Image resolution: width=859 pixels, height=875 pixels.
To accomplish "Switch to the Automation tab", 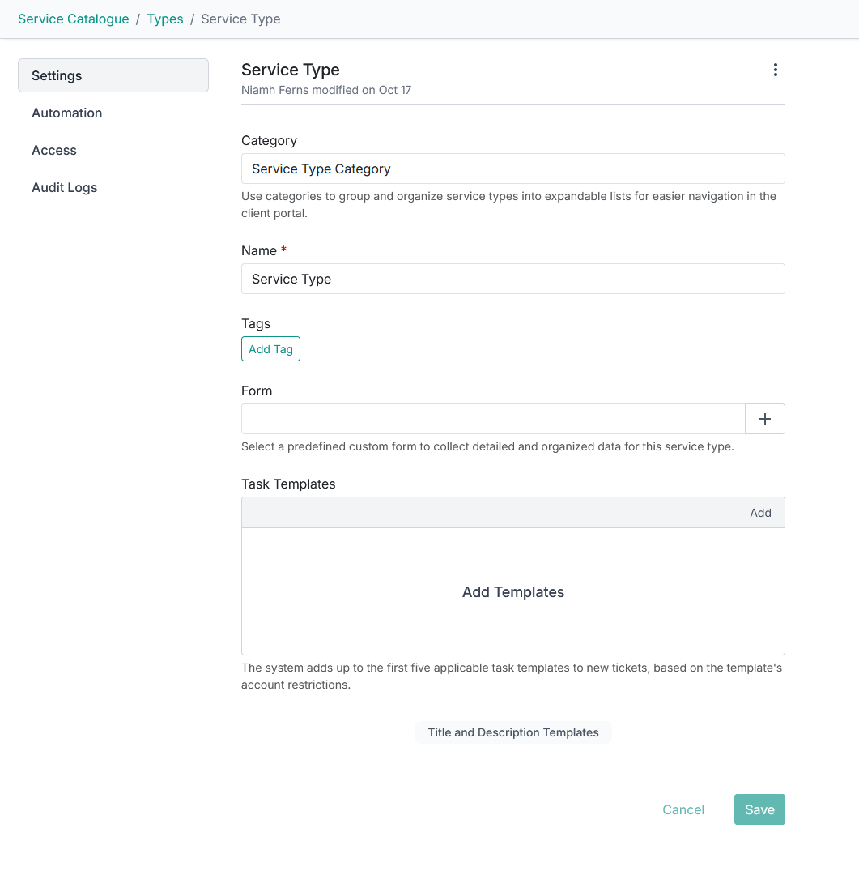I will (x=67, y=113).
